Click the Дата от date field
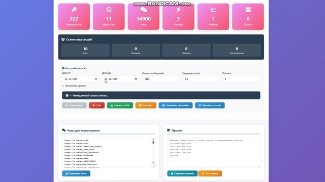Image resolution: width=325 pixels, height=182 pixels. click(x=80, y=79)
